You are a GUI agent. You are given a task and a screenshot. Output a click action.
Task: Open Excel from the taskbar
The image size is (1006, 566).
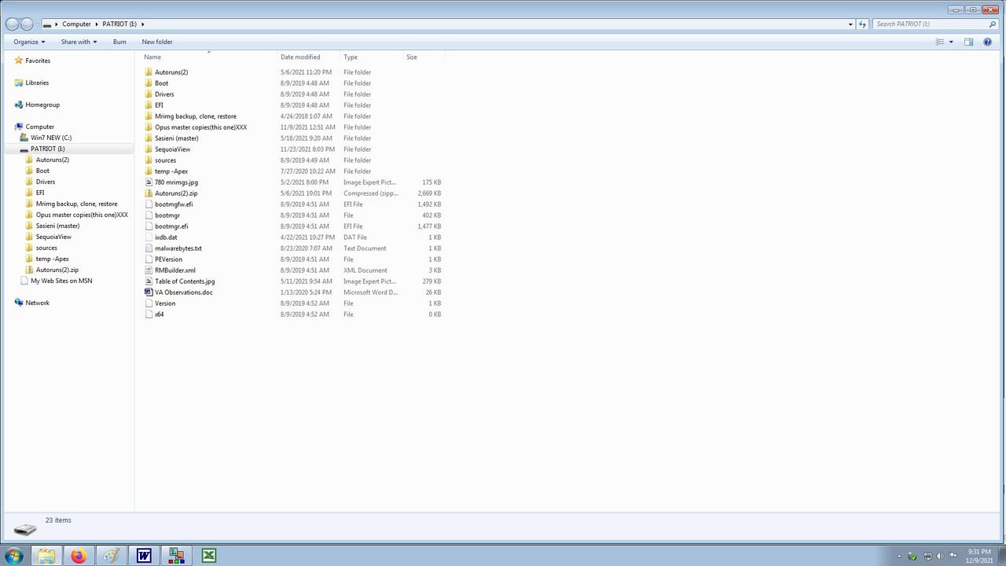point(209,556)
